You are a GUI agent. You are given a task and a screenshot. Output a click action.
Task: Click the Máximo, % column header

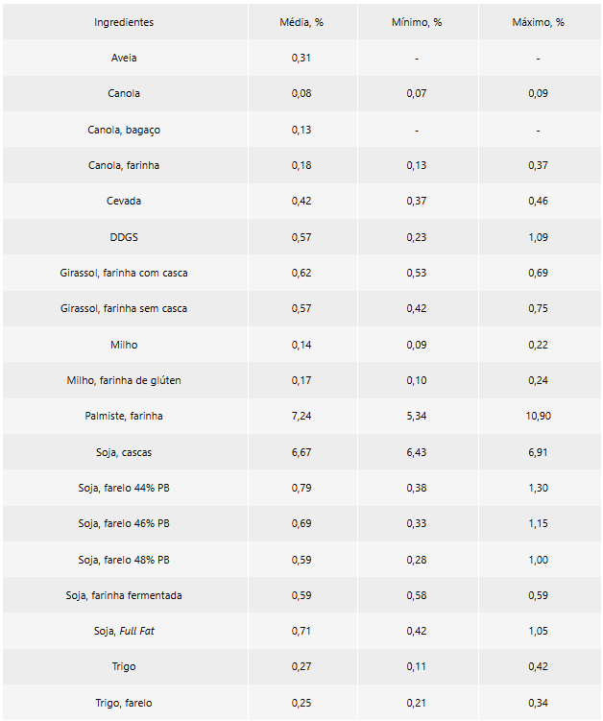[538, 22]
